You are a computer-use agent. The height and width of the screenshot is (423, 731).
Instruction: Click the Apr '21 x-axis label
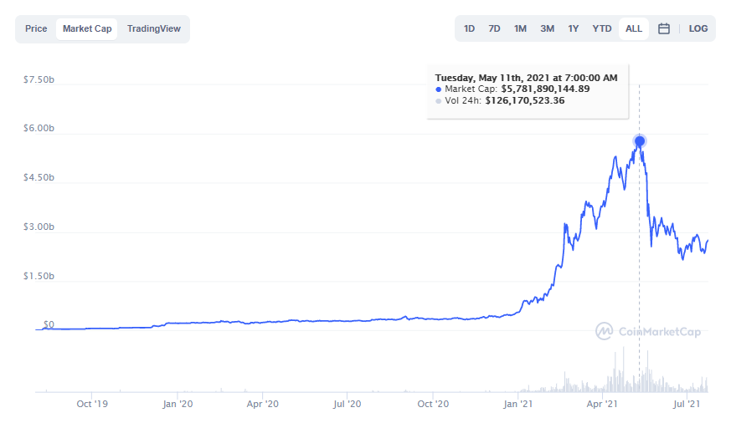(x=602, y=404)
